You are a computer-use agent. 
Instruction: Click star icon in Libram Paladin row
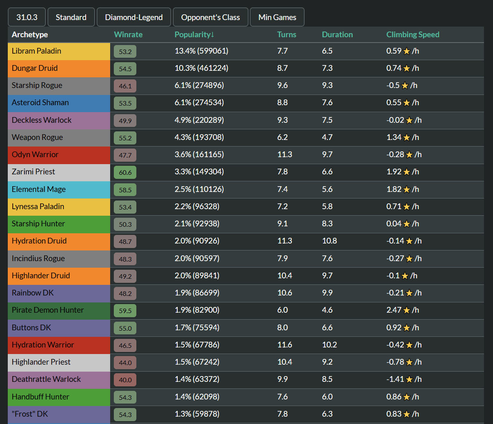[407, 51]
